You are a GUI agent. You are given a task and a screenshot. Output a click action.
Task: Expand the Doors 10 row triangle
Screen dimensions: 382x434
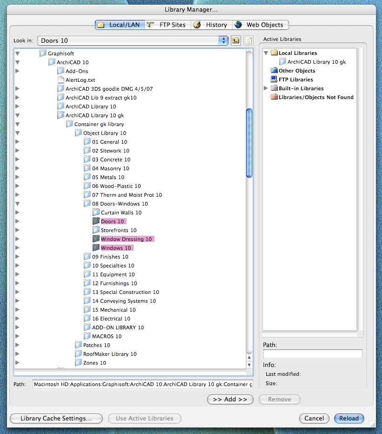tap(17, 221)
